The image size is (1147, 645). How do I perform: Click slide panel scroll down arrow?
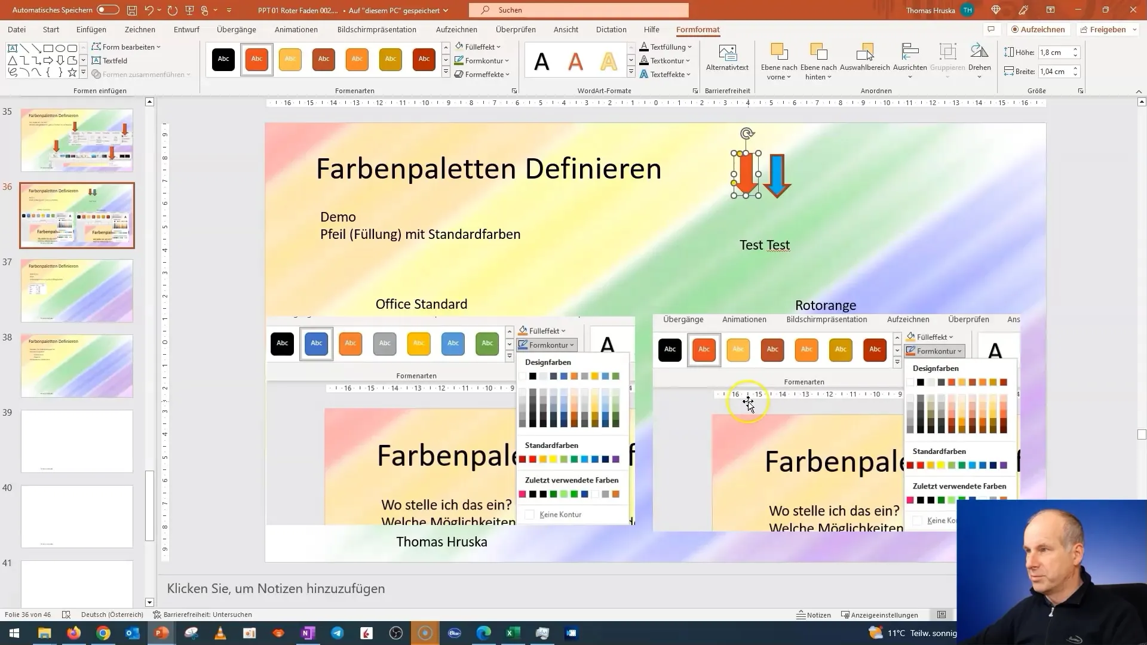150,602
